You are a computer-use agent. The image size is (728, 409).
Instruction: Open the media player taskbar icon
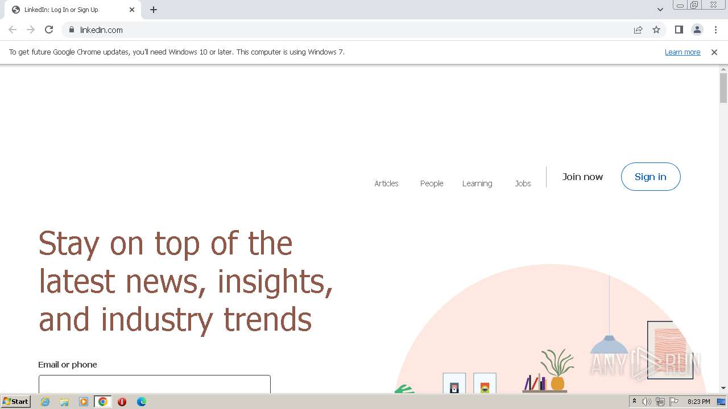(x=84, y=402)
